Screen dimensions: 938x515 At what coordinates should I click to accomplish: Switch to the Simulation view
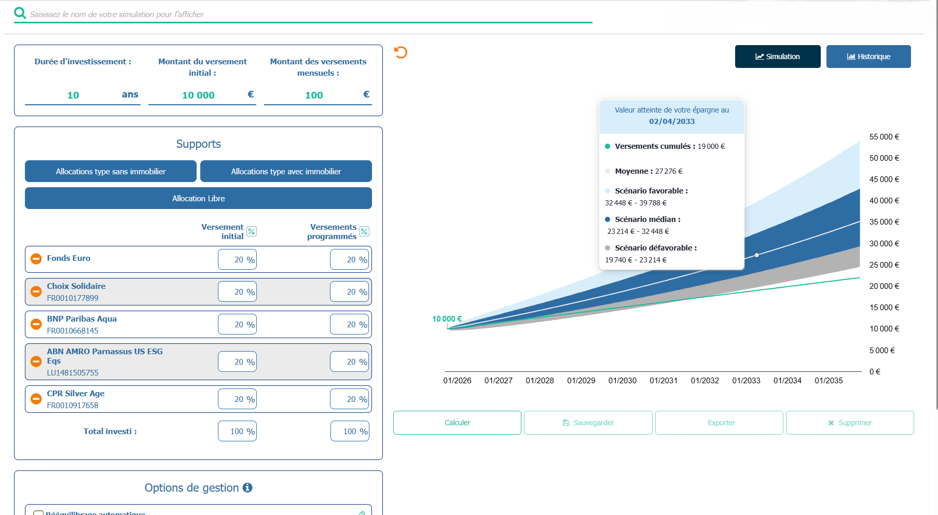tap(777, 57)
